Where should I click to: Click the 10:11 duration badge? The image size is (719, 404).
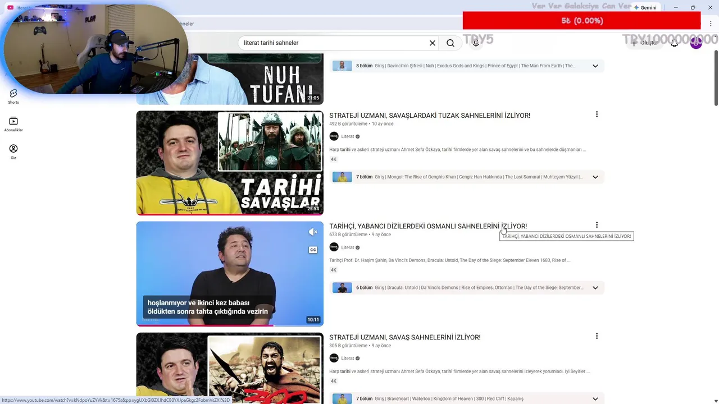pos(313,320)
